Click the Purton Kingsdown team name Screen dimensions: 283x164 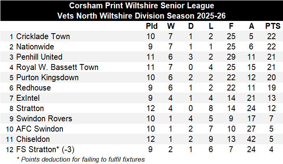47,78
